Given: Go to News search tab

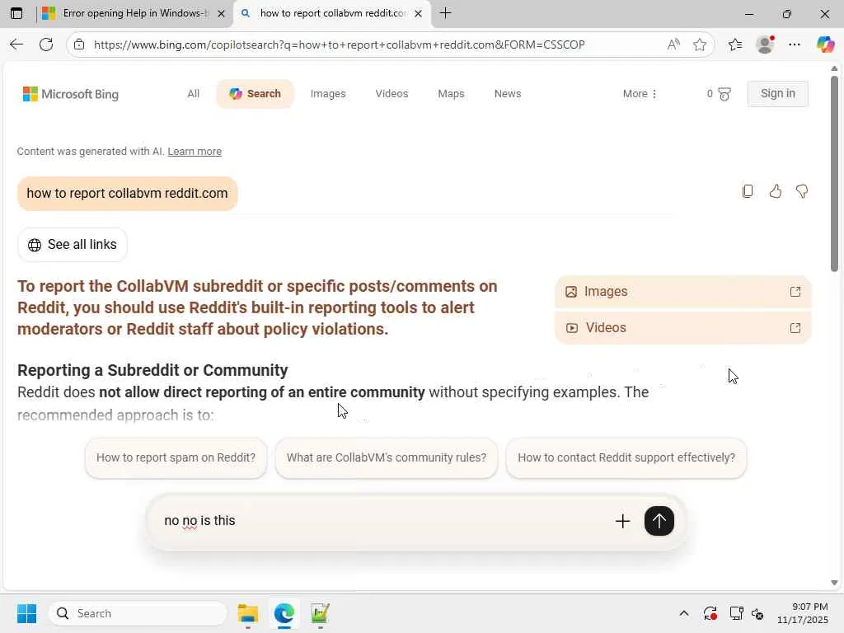Looking at the screenshot, I should [508, 94].
